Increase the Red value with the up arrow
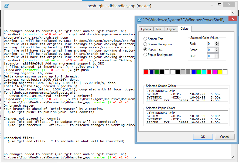This screenshot has width=239, height=163. point(217,43)
